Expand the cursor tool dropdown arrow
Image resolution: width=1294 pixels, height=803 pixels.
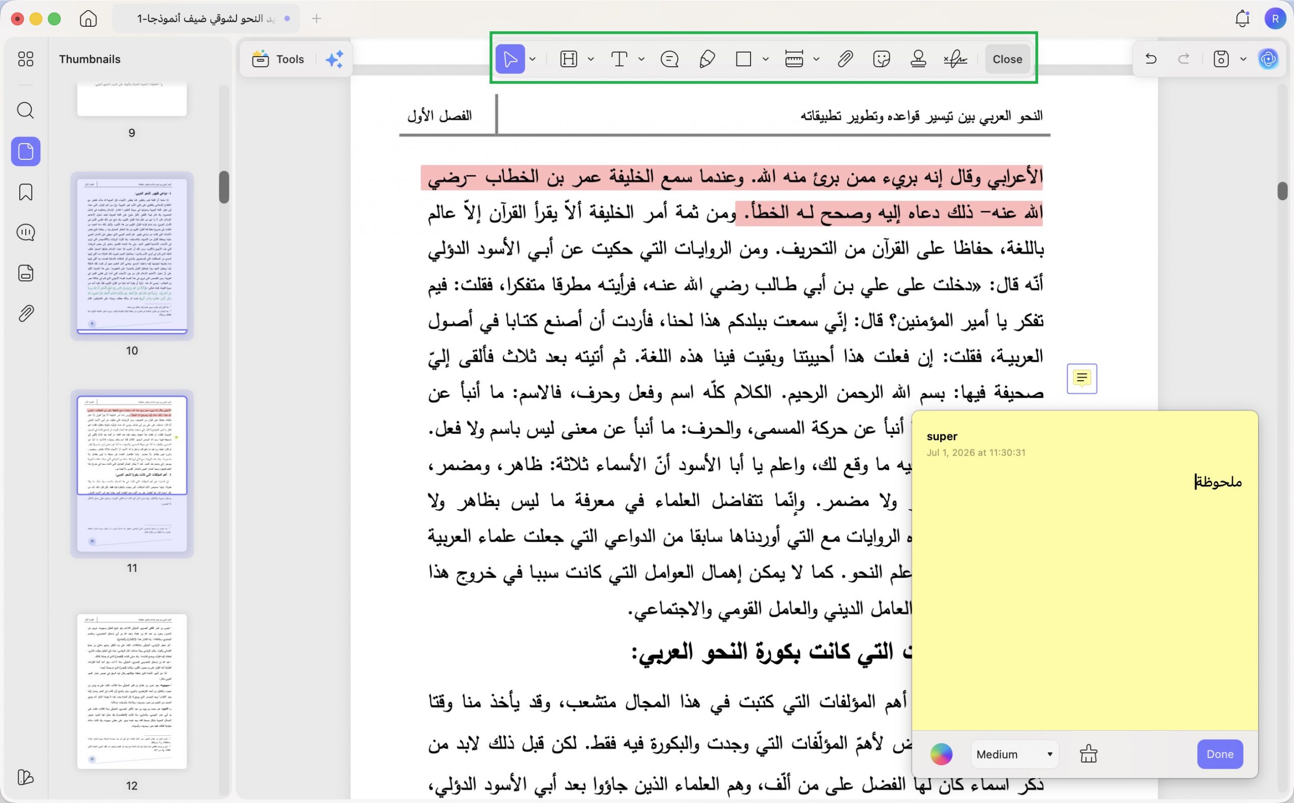click(x=532, y=59)
